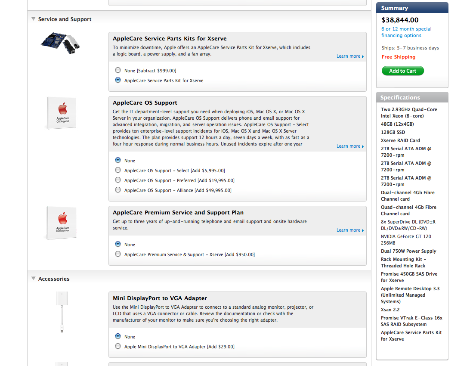
Task: Choose AppleCare Premium Service & Support Xserve
Action: pos(118,254)
